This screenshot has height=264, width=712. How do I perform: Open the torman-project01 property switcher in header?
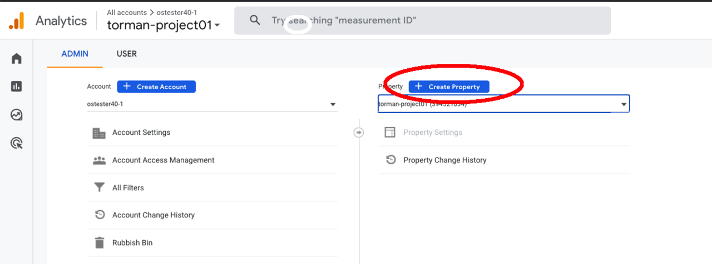point(164,25)
